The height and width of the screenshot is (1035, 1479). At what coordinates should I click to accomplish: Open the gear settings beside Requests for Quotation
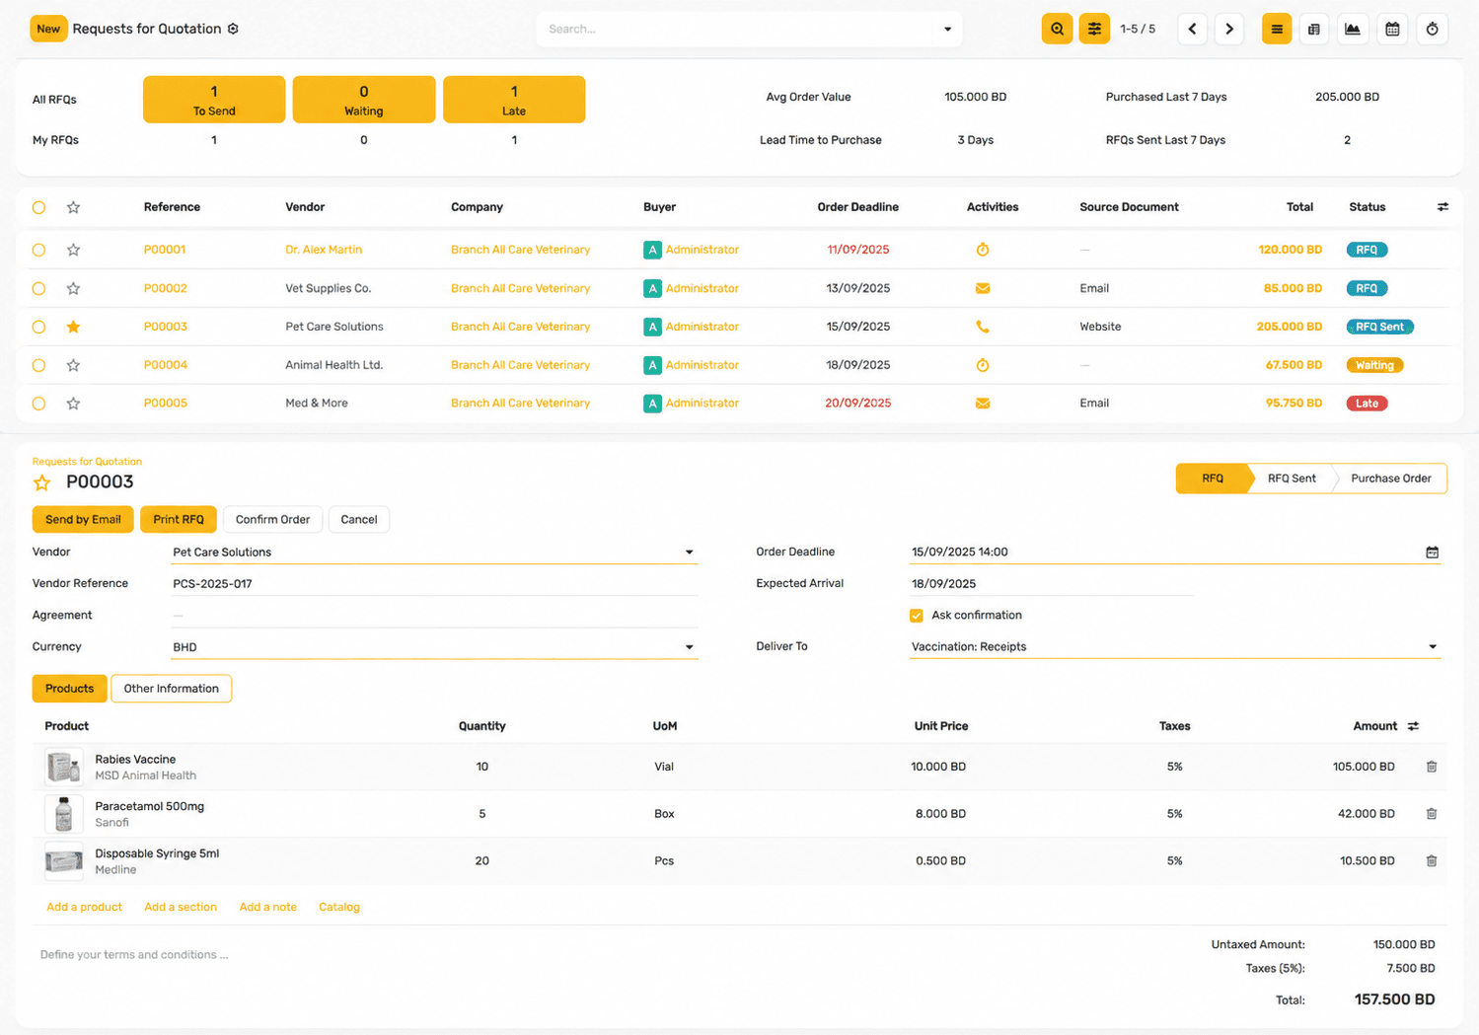pos(233,29)
